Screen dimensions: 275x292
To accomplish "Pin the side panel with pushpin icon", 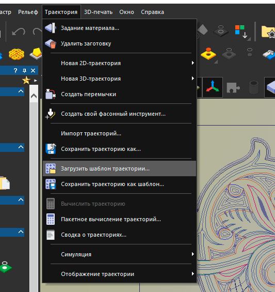I will click(x=24, y=70).
